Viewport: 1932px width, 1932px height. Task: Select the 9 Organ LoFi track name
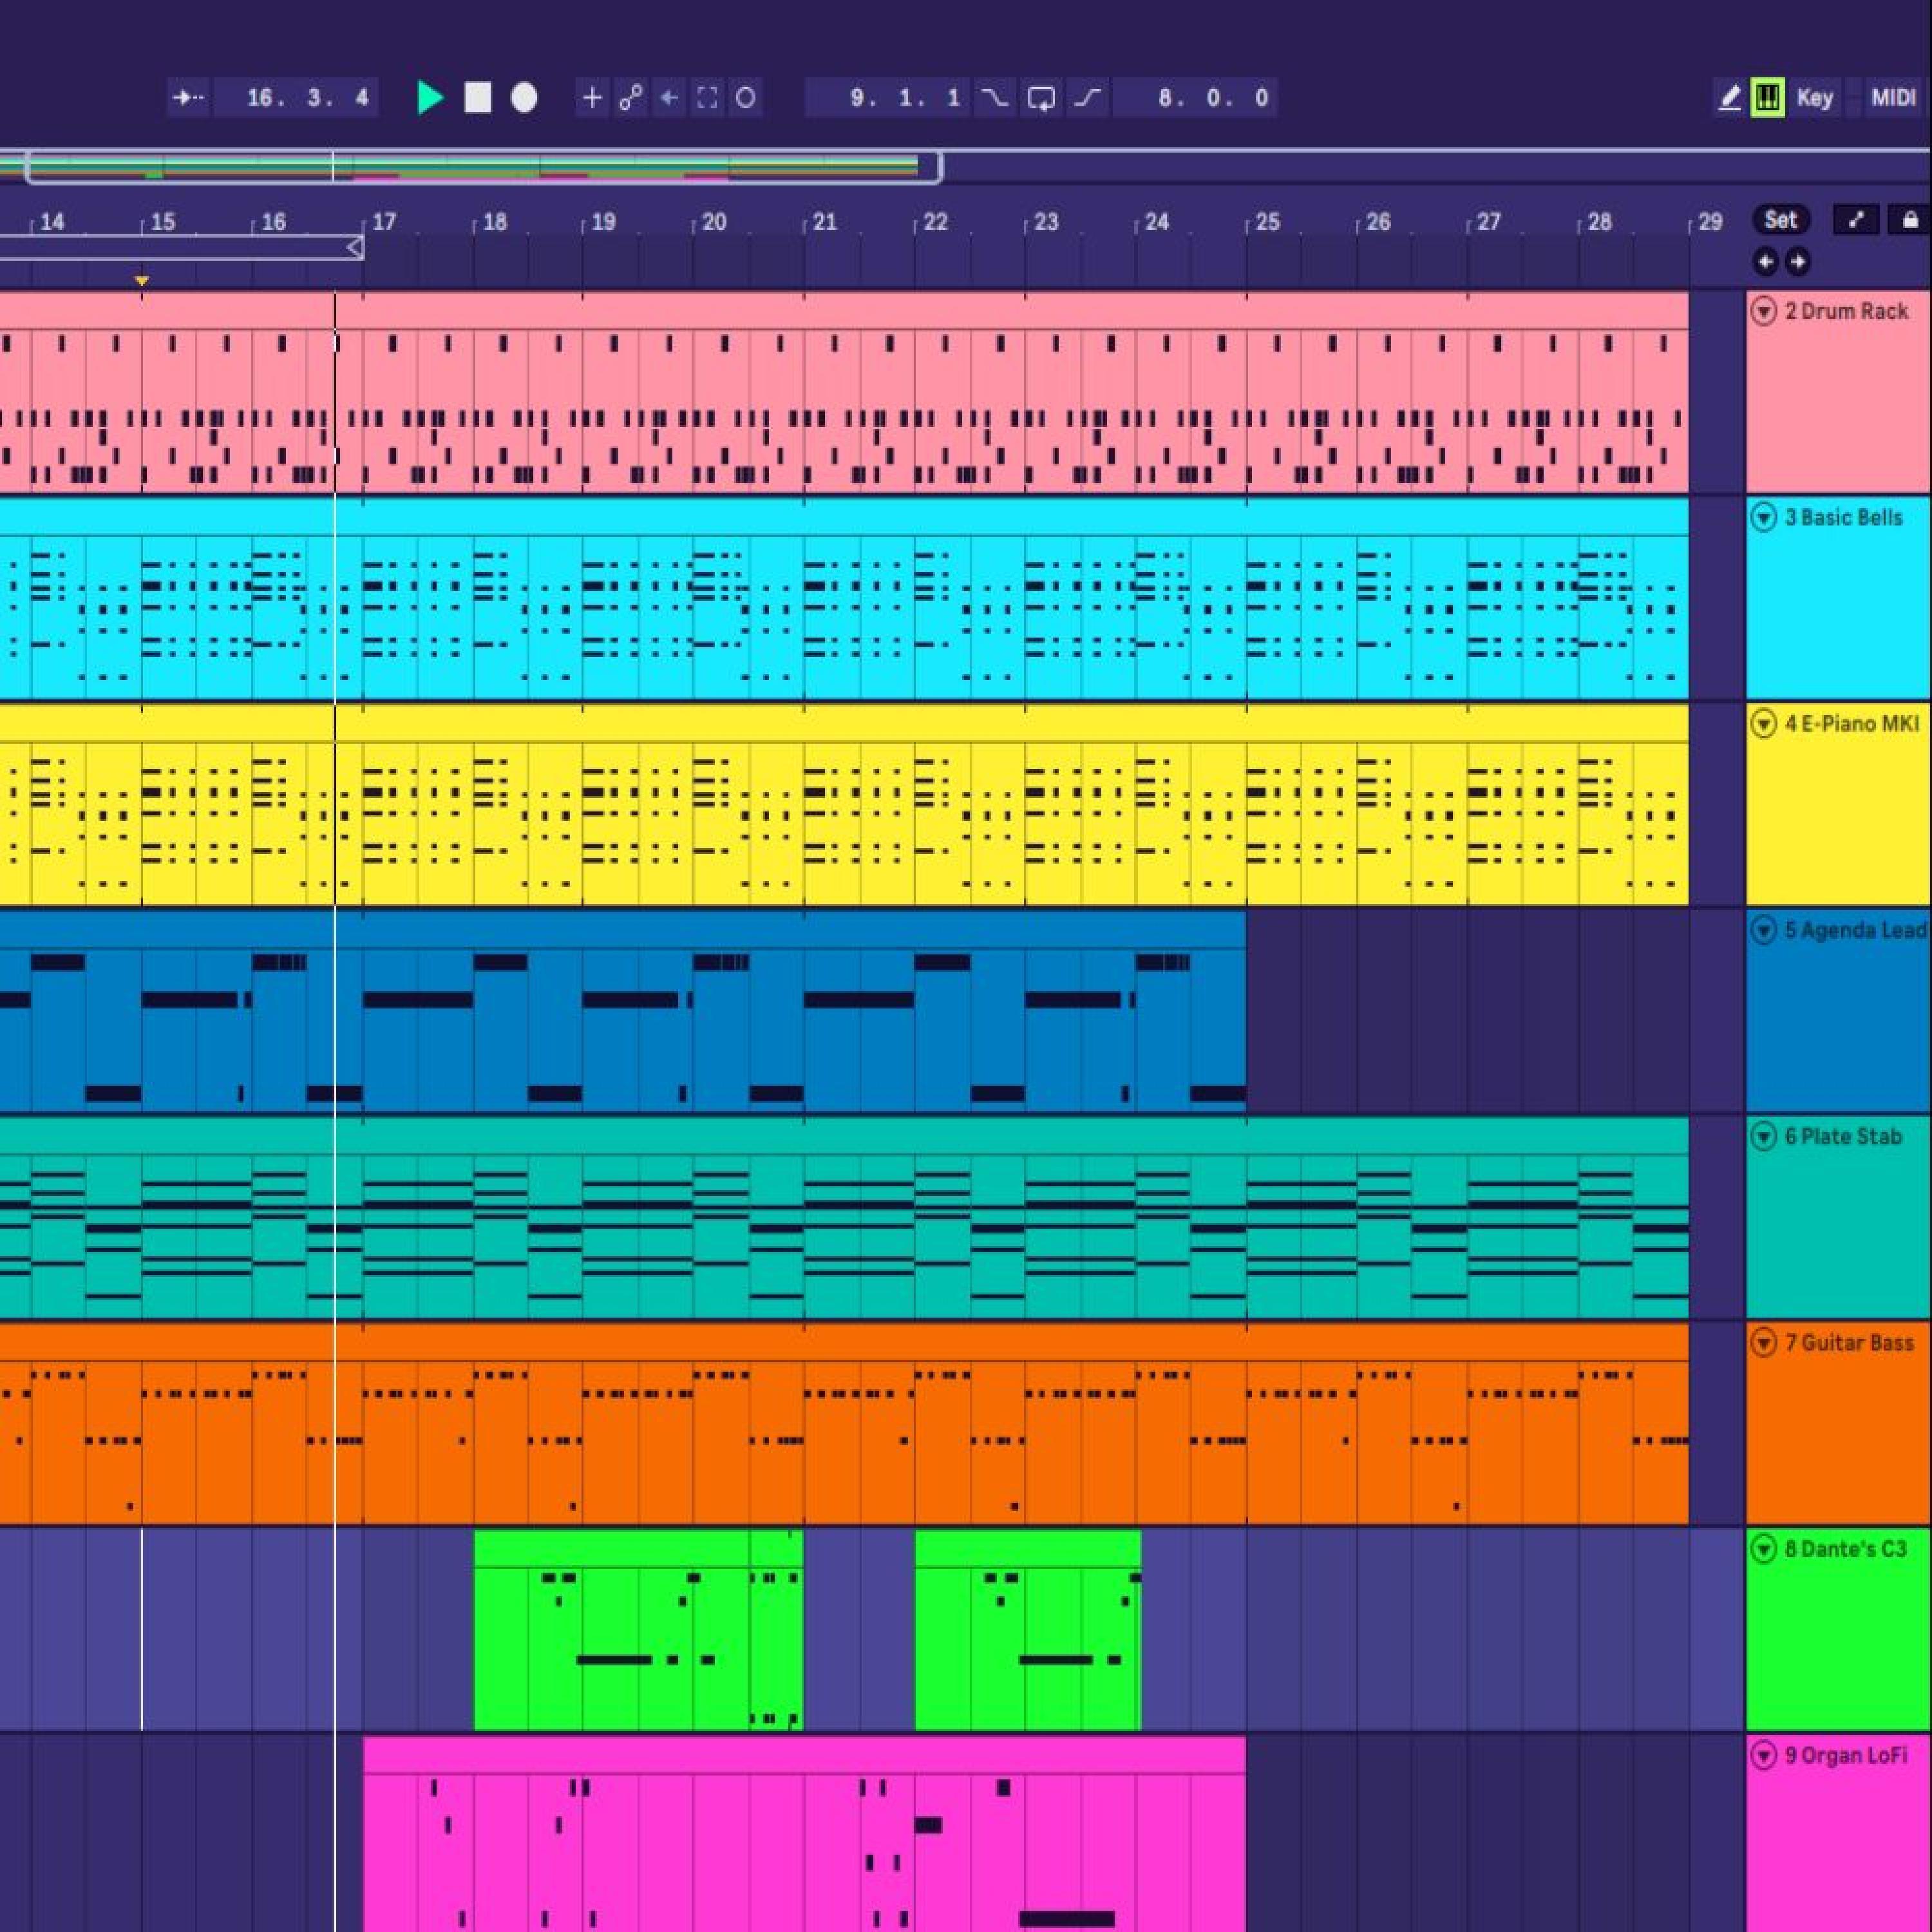coord(1847,1755)
